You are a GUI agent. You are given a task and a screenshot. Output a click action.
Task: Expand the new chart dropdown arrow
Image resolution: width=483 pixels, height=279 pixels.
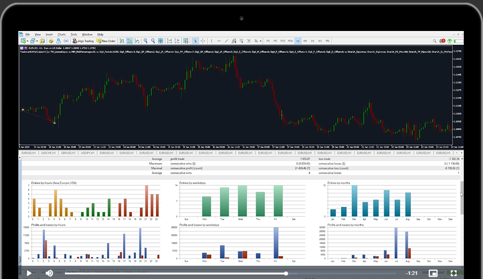click(x=27, y=41)
